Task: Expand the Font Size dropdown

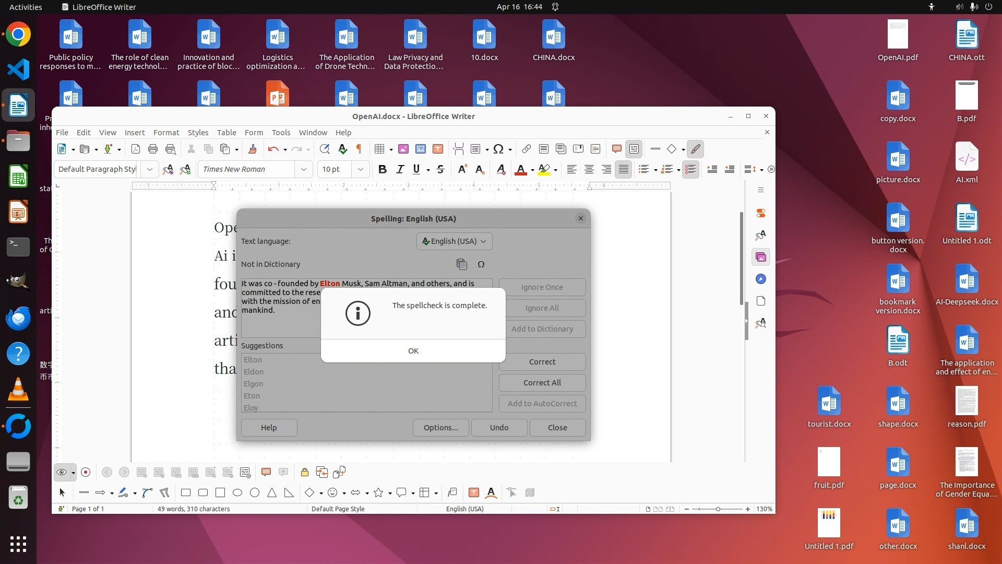Action: pyautogui.click(x=360, y=169)
